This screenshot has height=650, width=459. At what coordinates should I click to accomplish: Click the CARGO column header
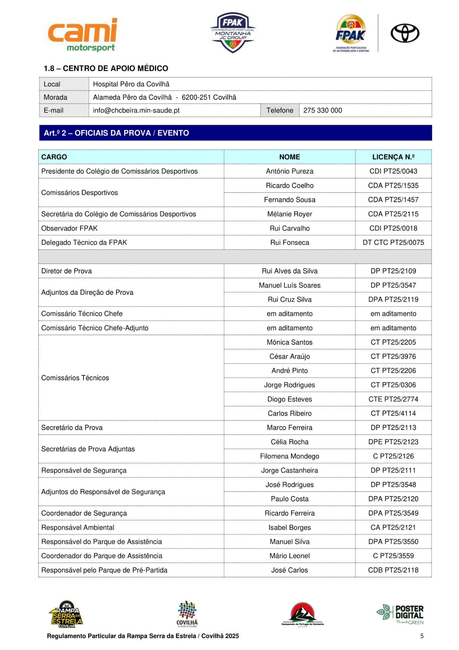pyautogui.click(x=54, y=157)
